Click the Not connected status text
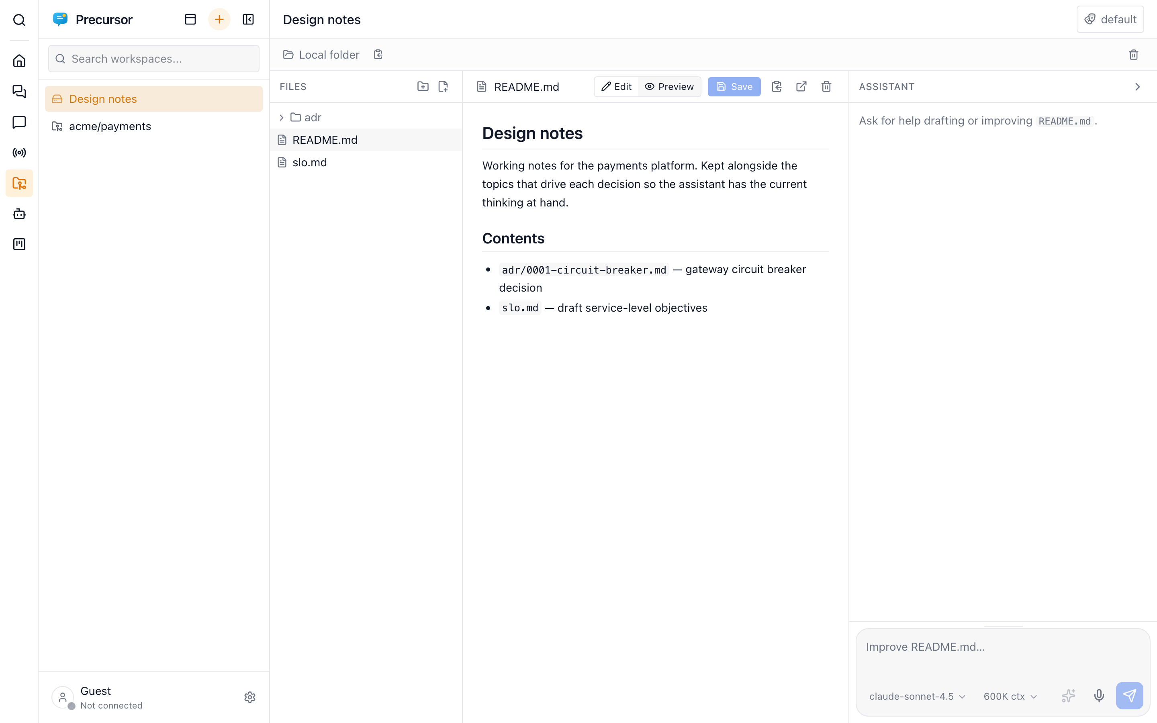The width and height of the screenshot is (1157, 723). point(111,705)
